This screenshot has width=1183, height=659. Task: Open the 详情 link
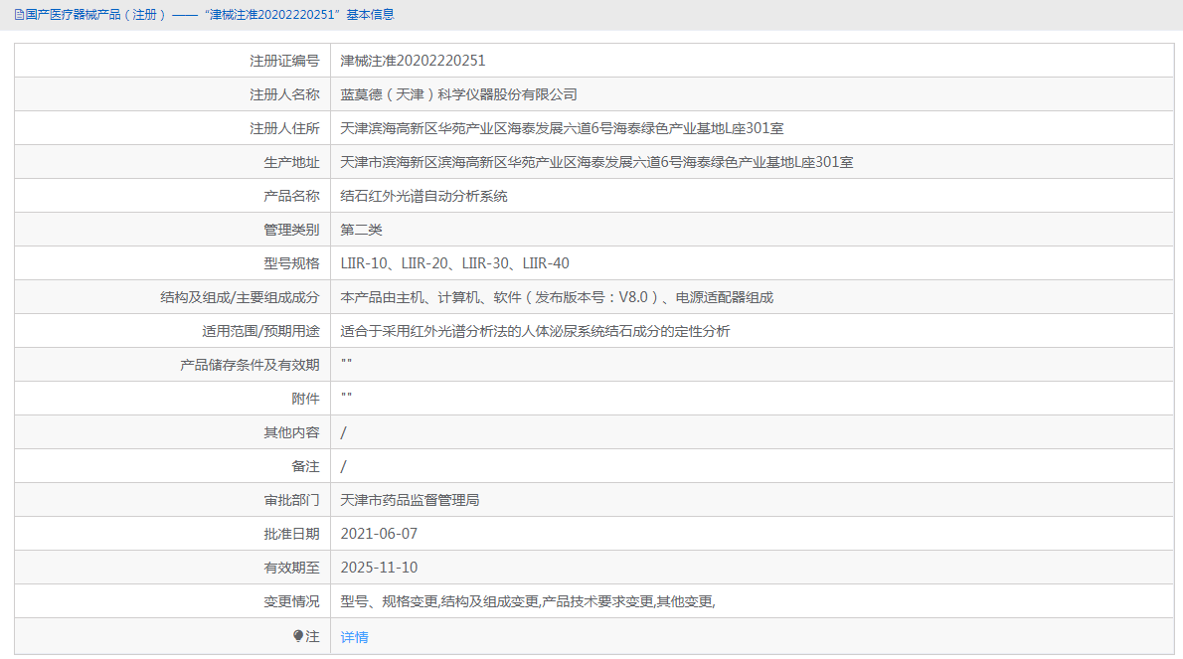pyautogui.click(x=355, y=637)
